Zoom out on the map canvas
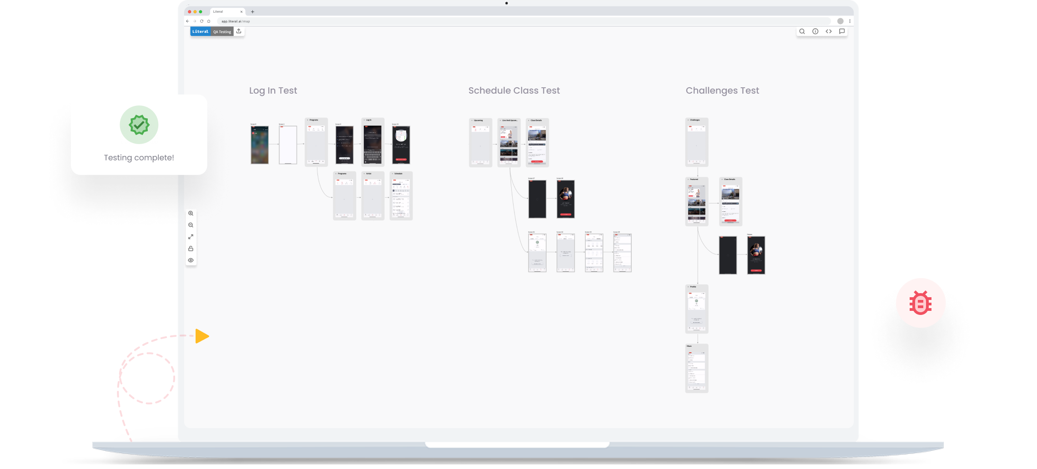Screen dimensions: 1037x469 [191, 225]
